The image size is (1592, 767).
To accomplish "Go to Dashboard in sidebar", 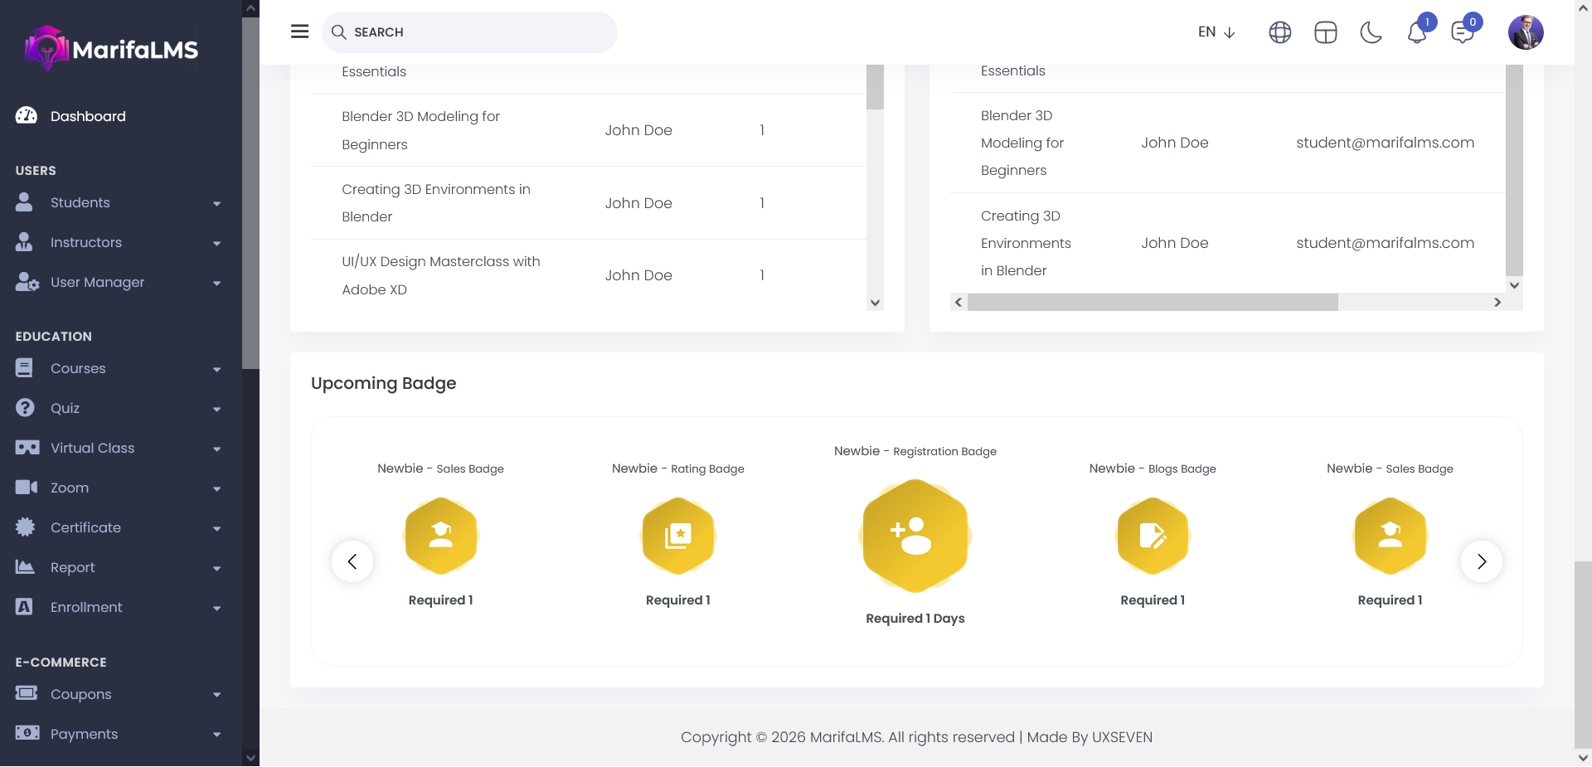I will [x=88, y=117].
